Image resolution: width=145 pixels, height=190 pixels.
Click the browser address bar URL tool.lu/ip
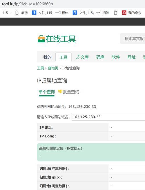[27, 4]
